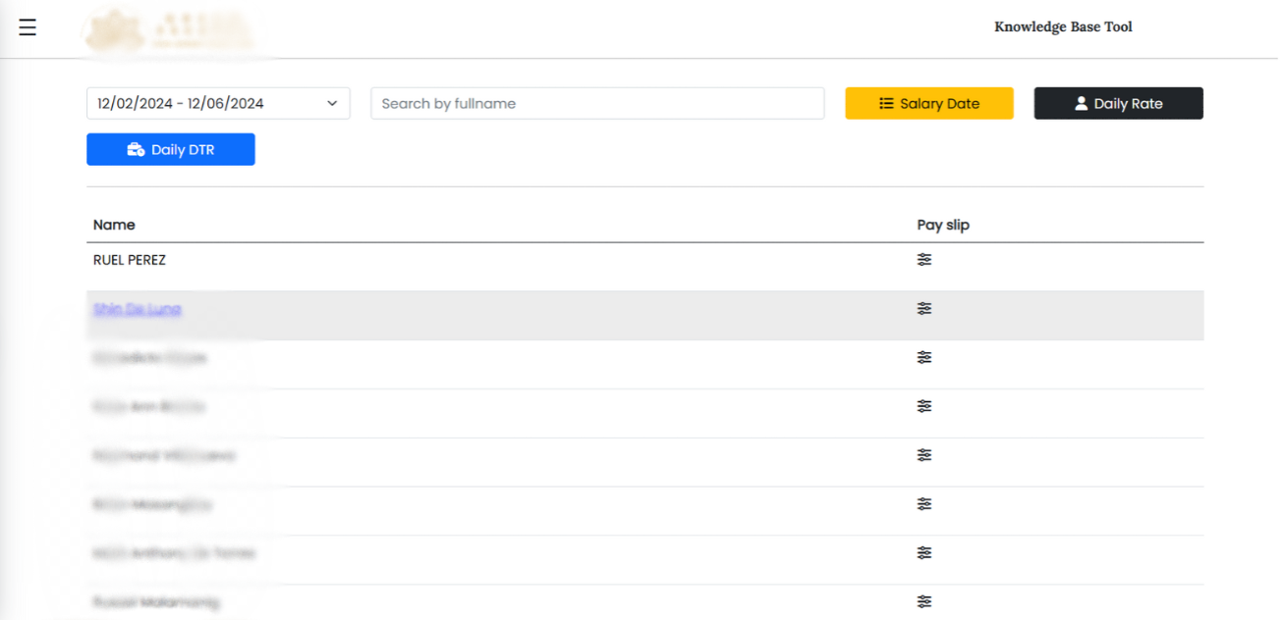Open the Daily Rate view

tap(1118, 104)
